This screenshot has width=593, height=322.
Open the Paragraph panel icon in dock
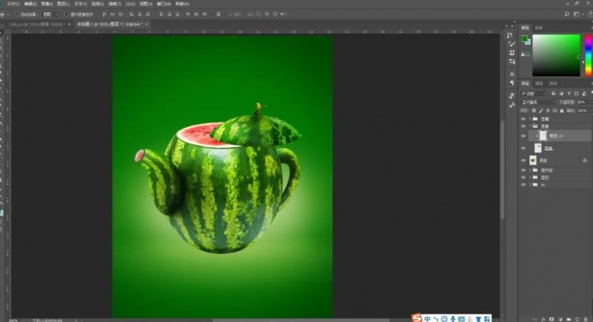pos(511,82)
